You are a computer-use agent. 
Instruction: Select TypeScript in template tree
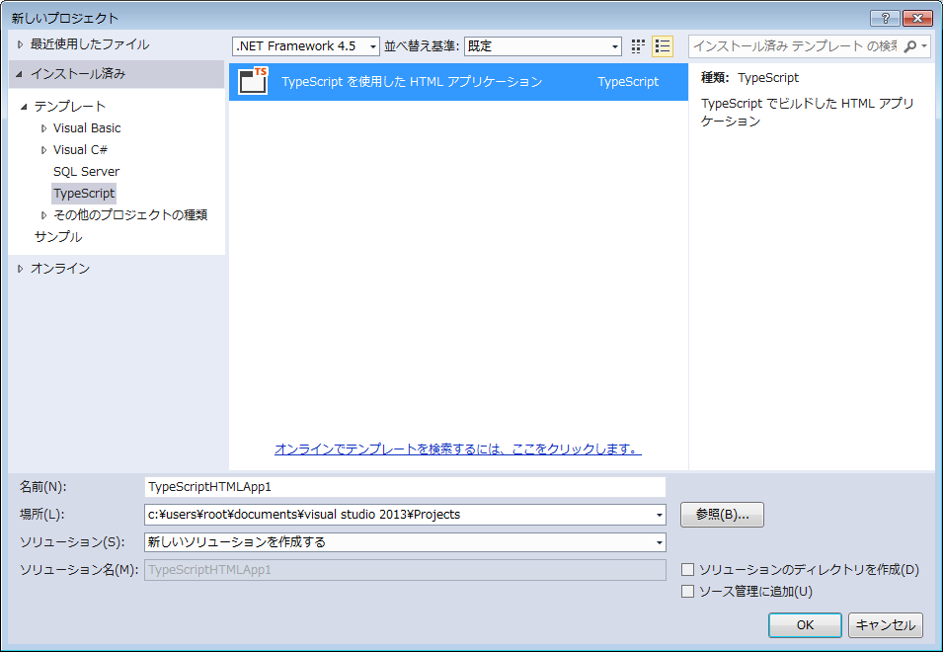[x=84, y=193]
